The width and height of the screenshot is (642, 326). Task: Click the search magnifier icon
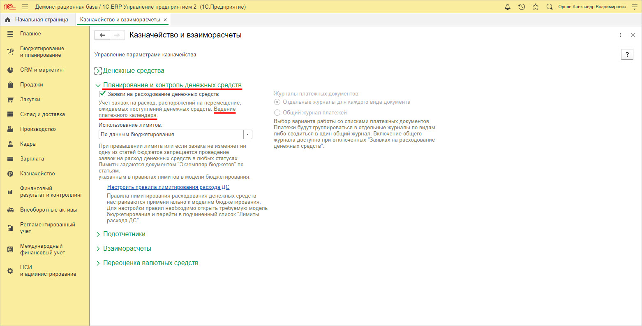(x=550, y=7)
